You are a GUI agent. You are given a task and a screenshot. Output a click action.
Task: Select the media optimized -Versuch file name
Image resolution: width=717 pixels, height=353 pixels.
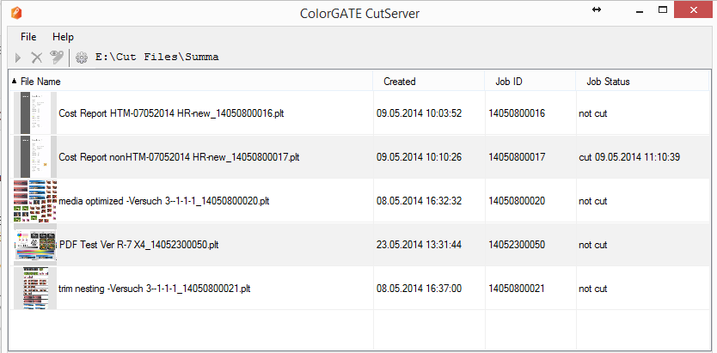click(163, 201)
